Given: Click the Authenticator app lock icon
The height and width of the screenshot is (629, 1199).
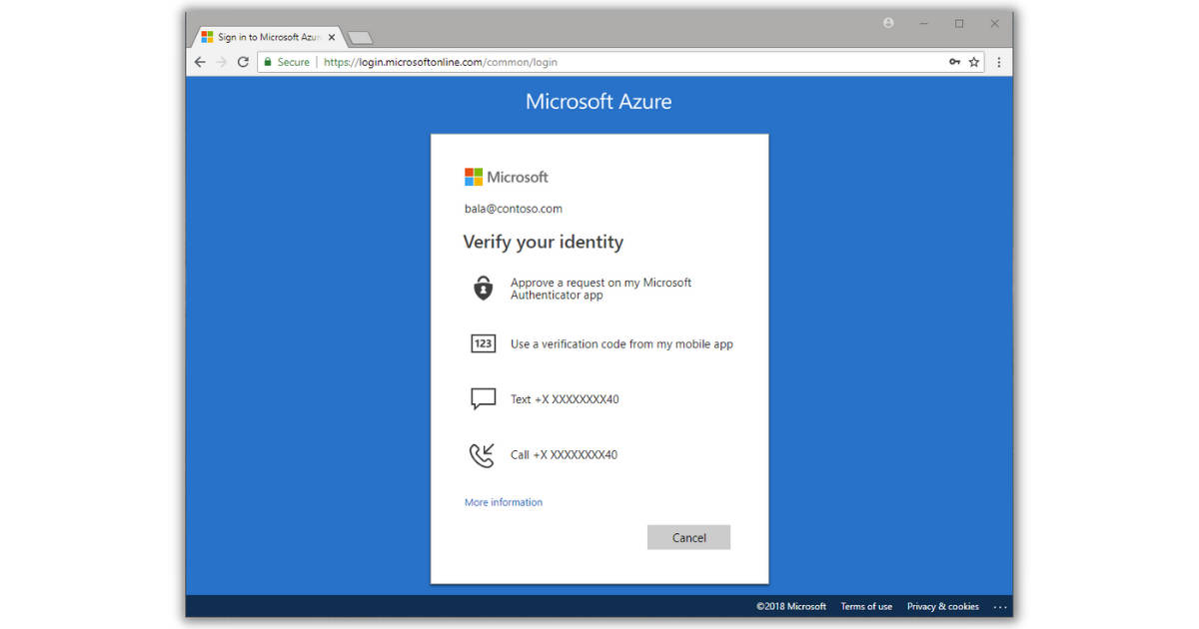Looking at the screenshot, I should [483, 289].
